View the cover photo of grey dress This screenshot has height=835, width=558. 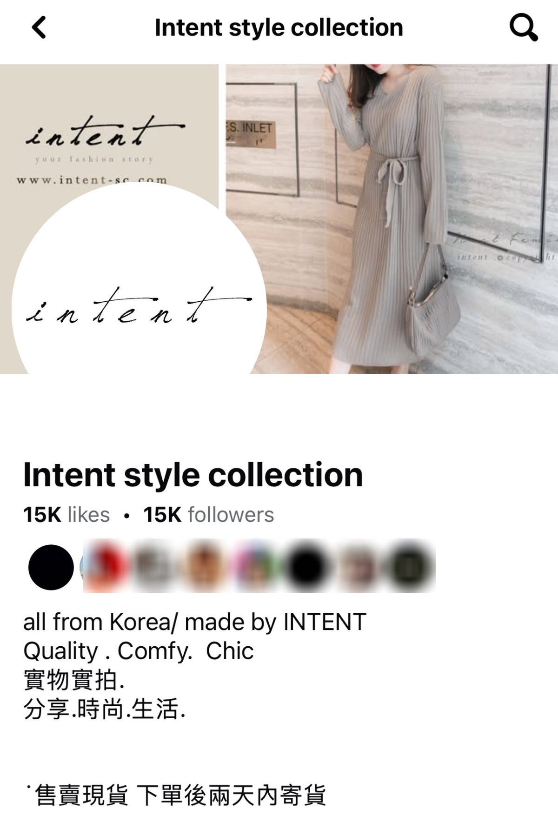[x=392, y=219]
